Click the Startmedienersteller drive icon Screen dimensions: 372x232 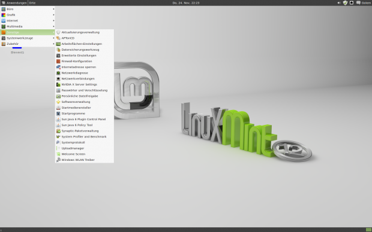click(58, 108)
